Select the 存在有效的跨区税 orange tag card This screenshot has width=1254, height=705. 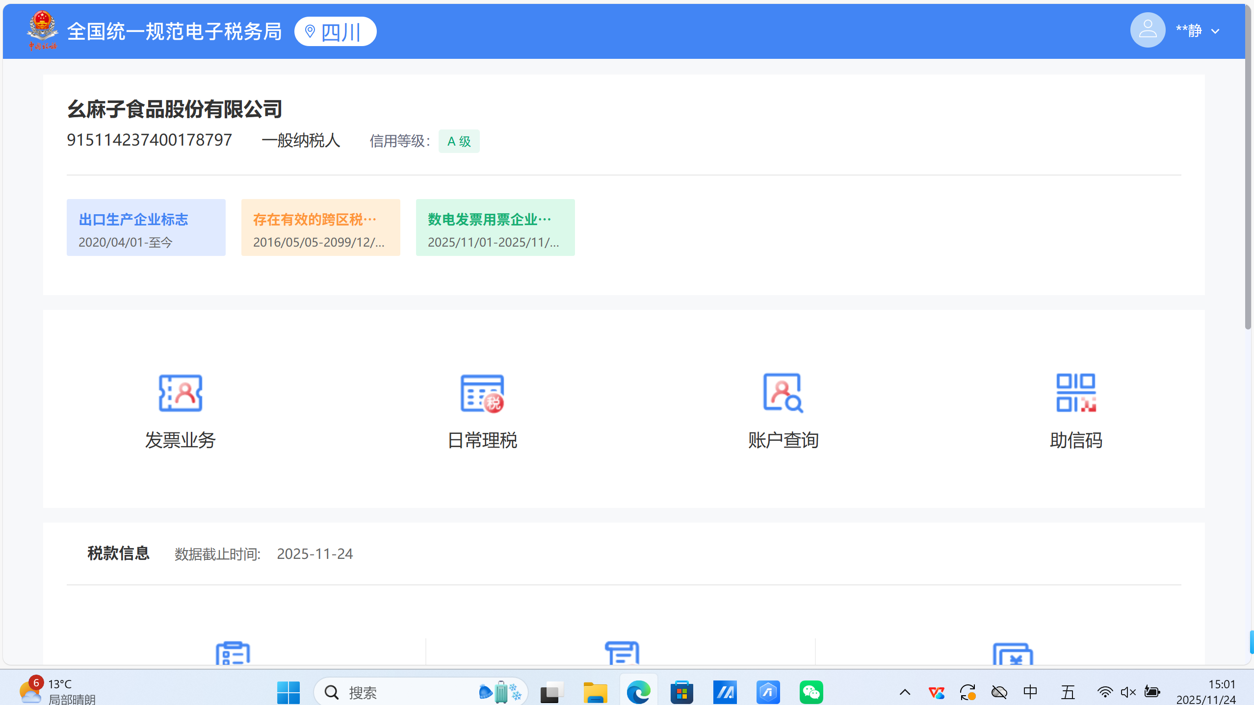pyautogui.click(x=321, y=227)
